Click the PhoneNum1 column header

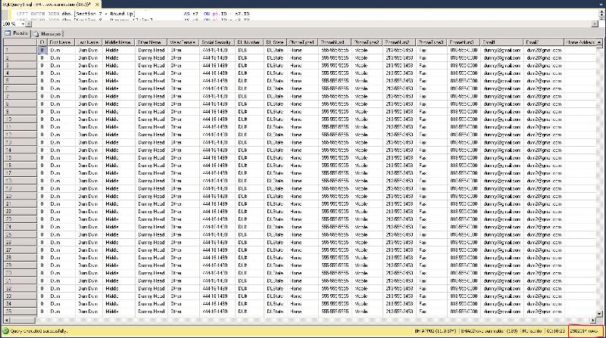click(x=336, y=42)
